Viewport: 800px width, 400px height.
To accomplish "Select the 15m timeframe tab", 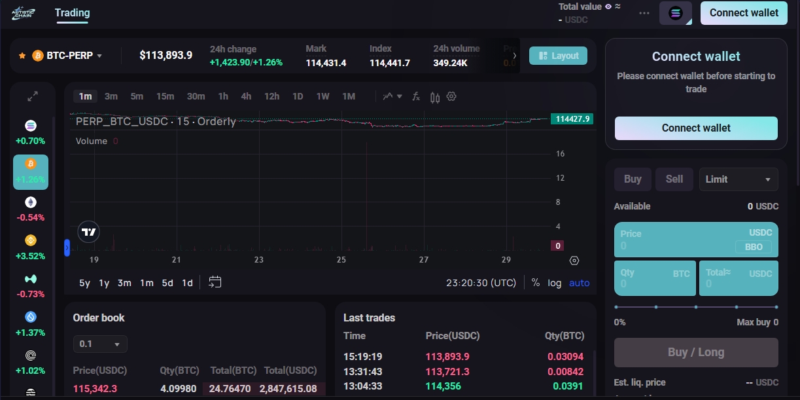I will tap(165, 96).
